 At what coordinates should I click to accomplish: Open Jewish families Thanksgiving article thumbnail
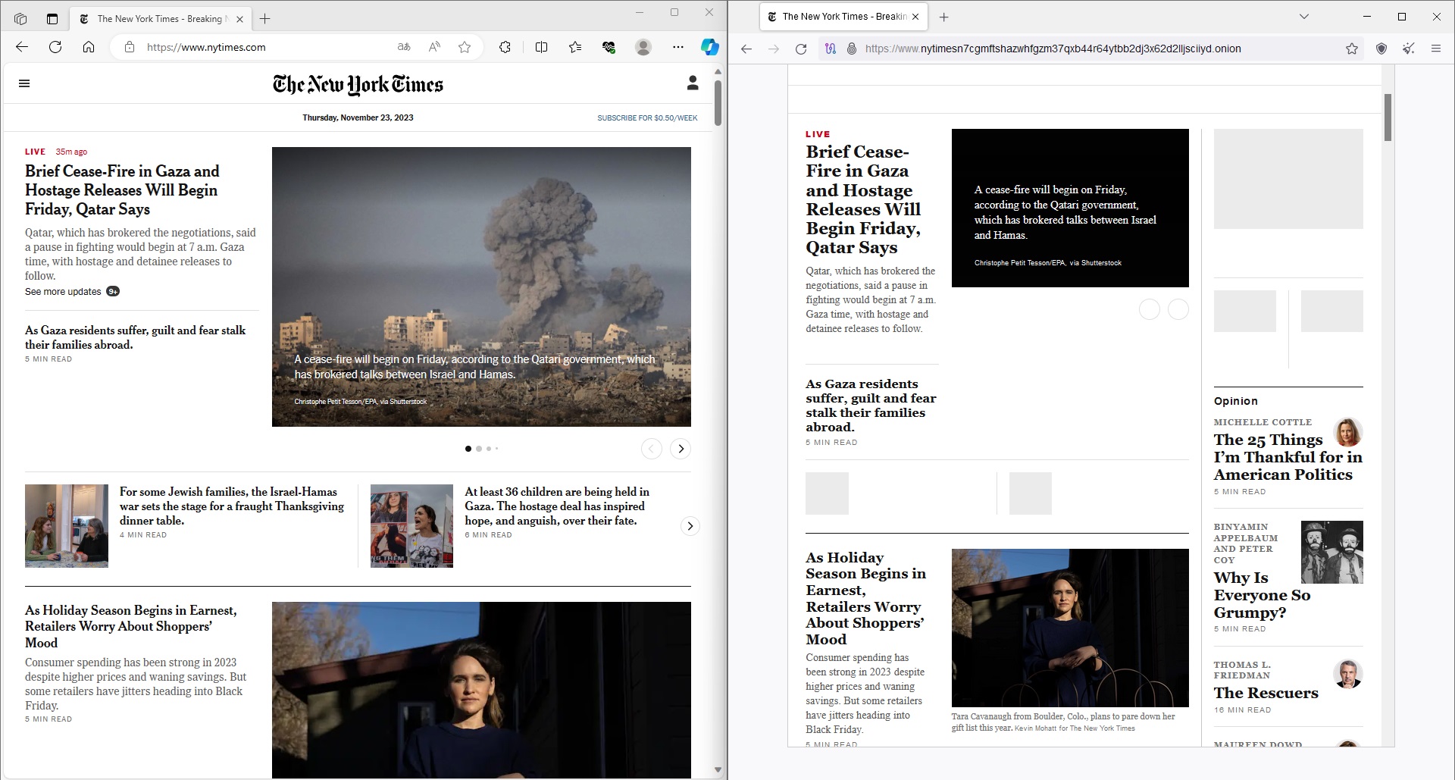click(67, 526)
